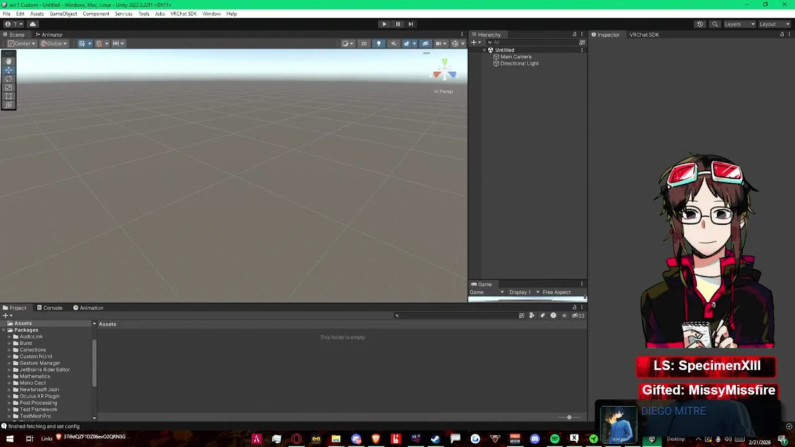Open the File menu
The height and width of the screenshot is (447, 795).
click(x=6, y=14)
